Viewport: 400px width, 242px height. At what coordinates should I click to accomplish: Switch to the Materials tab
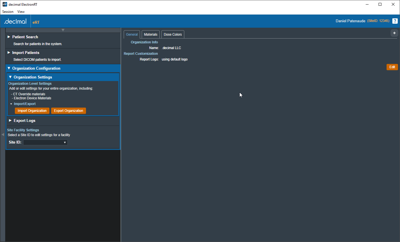pyautogui.click(x=151, y=35)
